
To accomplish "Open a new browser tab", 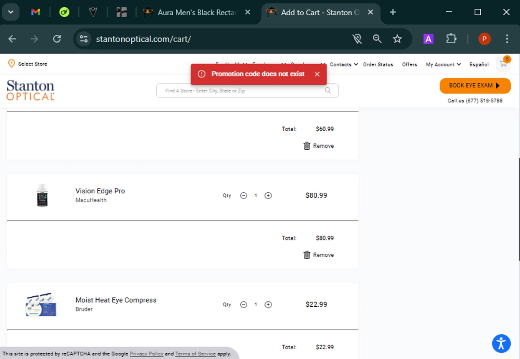I will tap(393, 12).
